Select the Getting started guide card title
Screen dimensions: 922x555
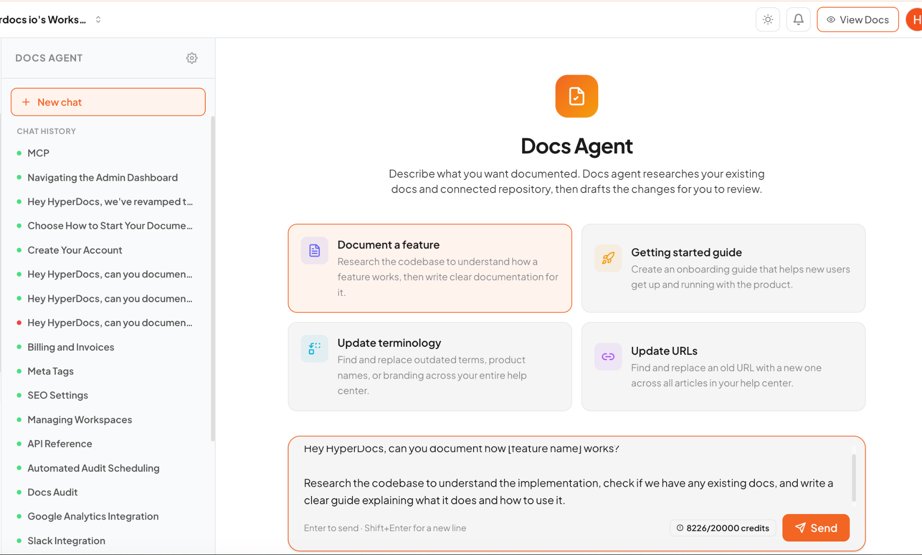point(686,252)
